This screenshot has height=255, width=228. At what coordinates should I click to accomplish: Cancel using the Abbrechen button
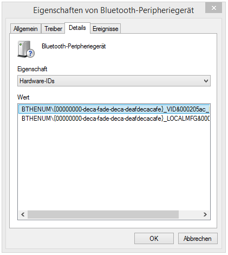point(198,239)
